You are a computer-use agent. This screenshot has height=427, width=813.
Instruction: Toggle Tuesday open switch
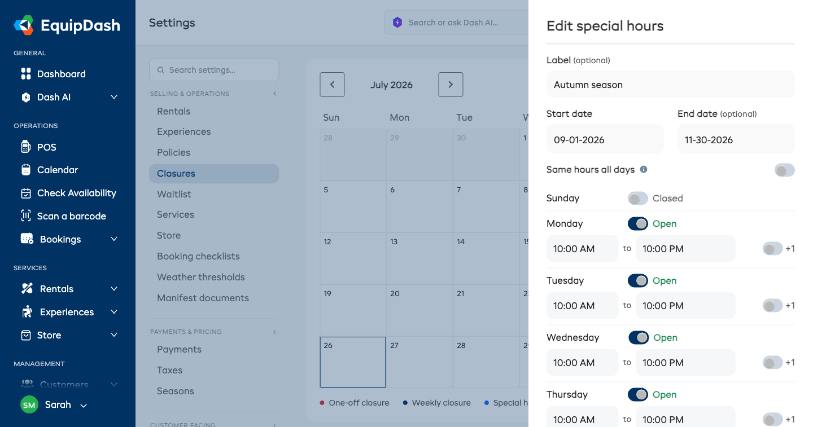tap(638, 280)
